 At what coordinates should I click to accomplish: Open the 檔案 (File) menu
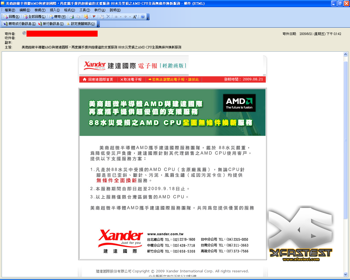10,10
